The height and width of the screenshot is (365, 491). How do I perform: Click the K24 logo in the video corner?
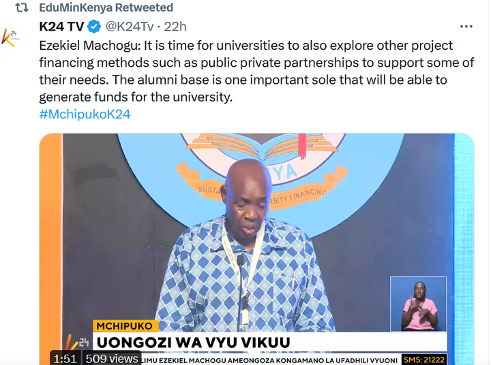pyautogui.click(x=77, y=343)
